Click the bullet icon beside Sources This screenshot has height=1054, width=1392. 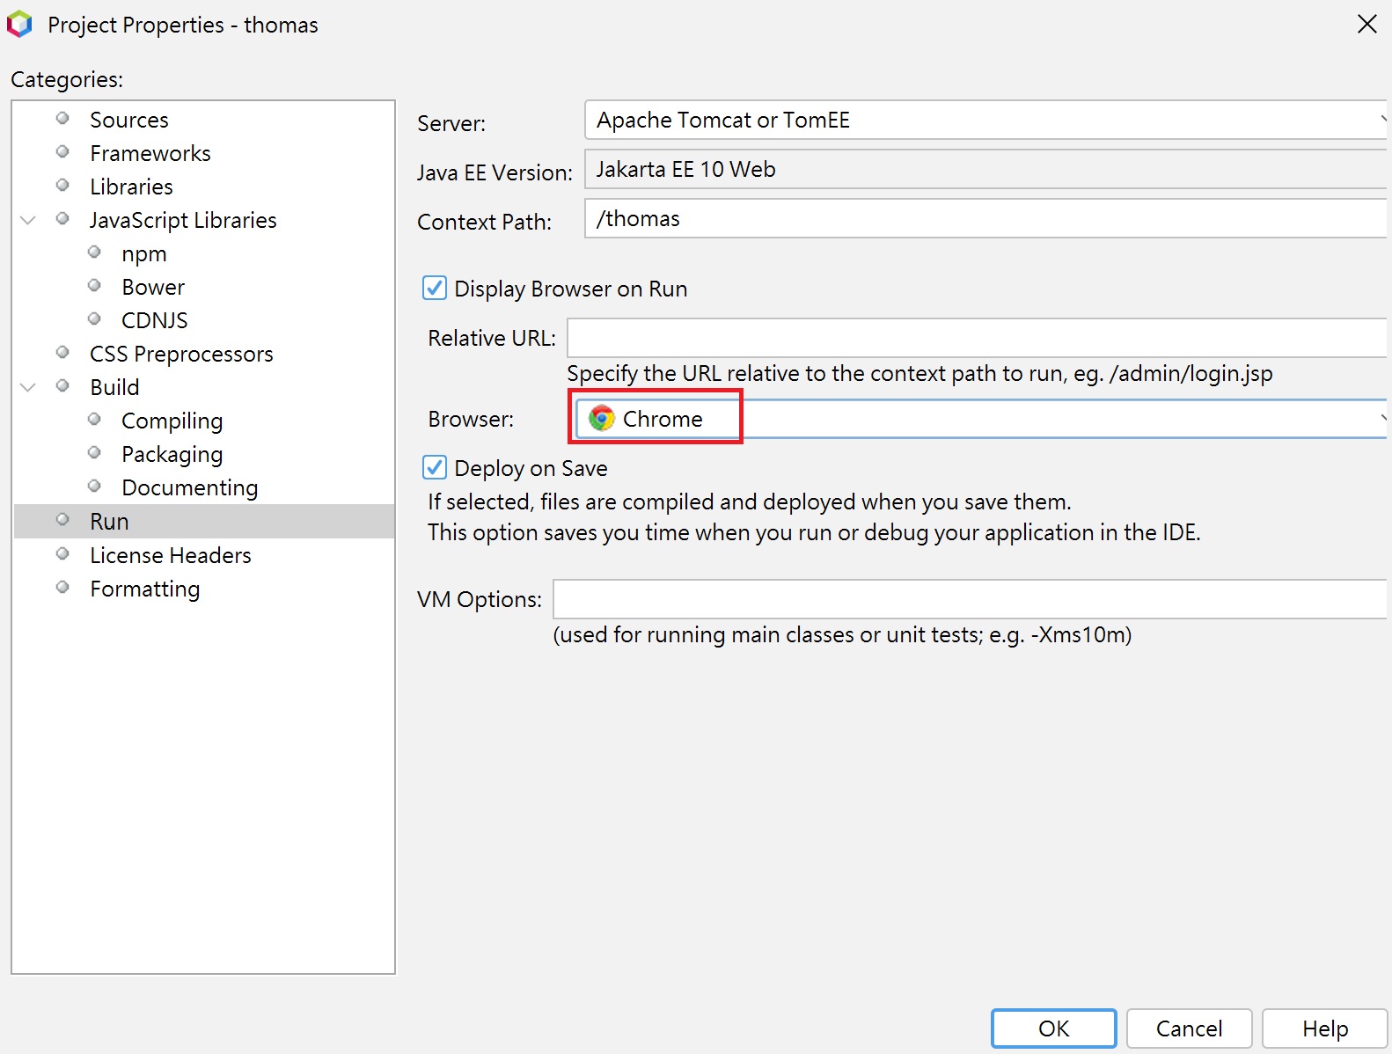pos(62,118)
